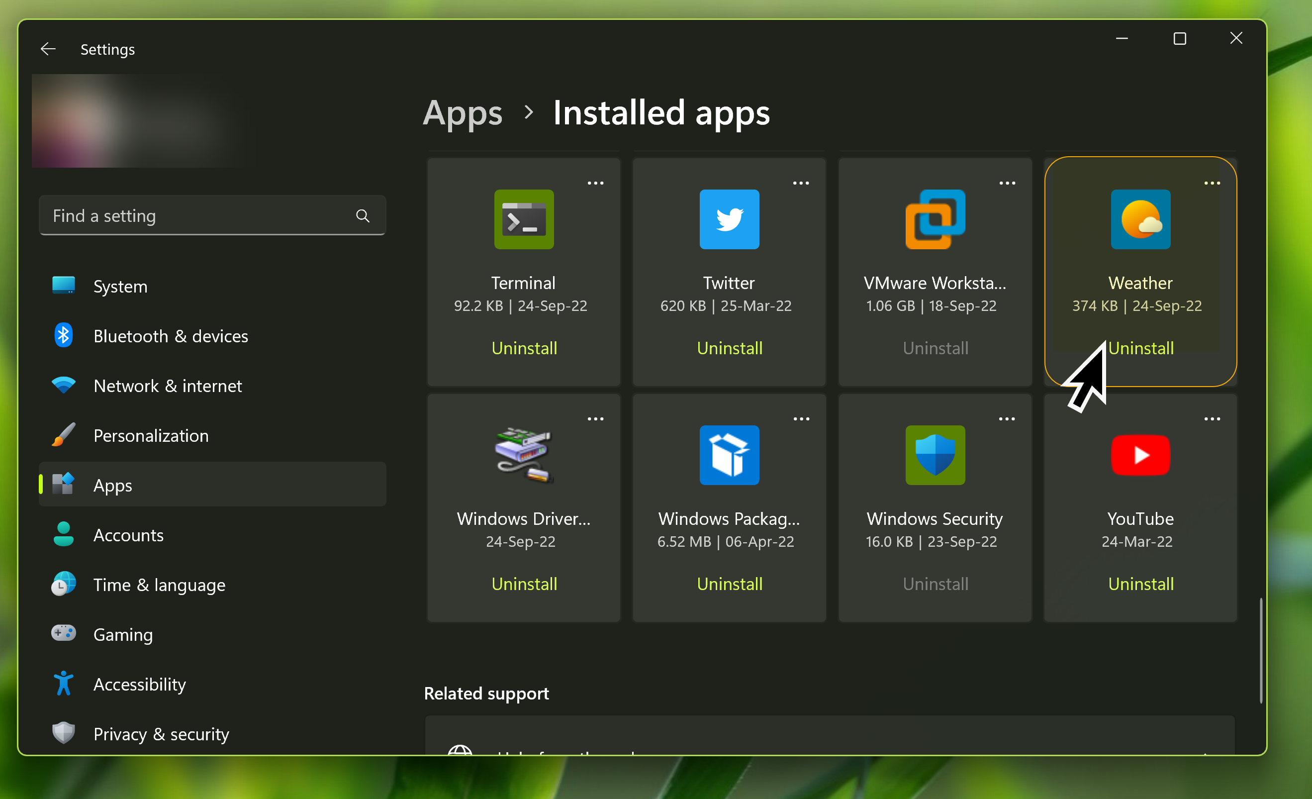Image resolution: width=1312 pixels, height=799 pixels.
Task: Uninstall Twitter
Action: point(729,348)
